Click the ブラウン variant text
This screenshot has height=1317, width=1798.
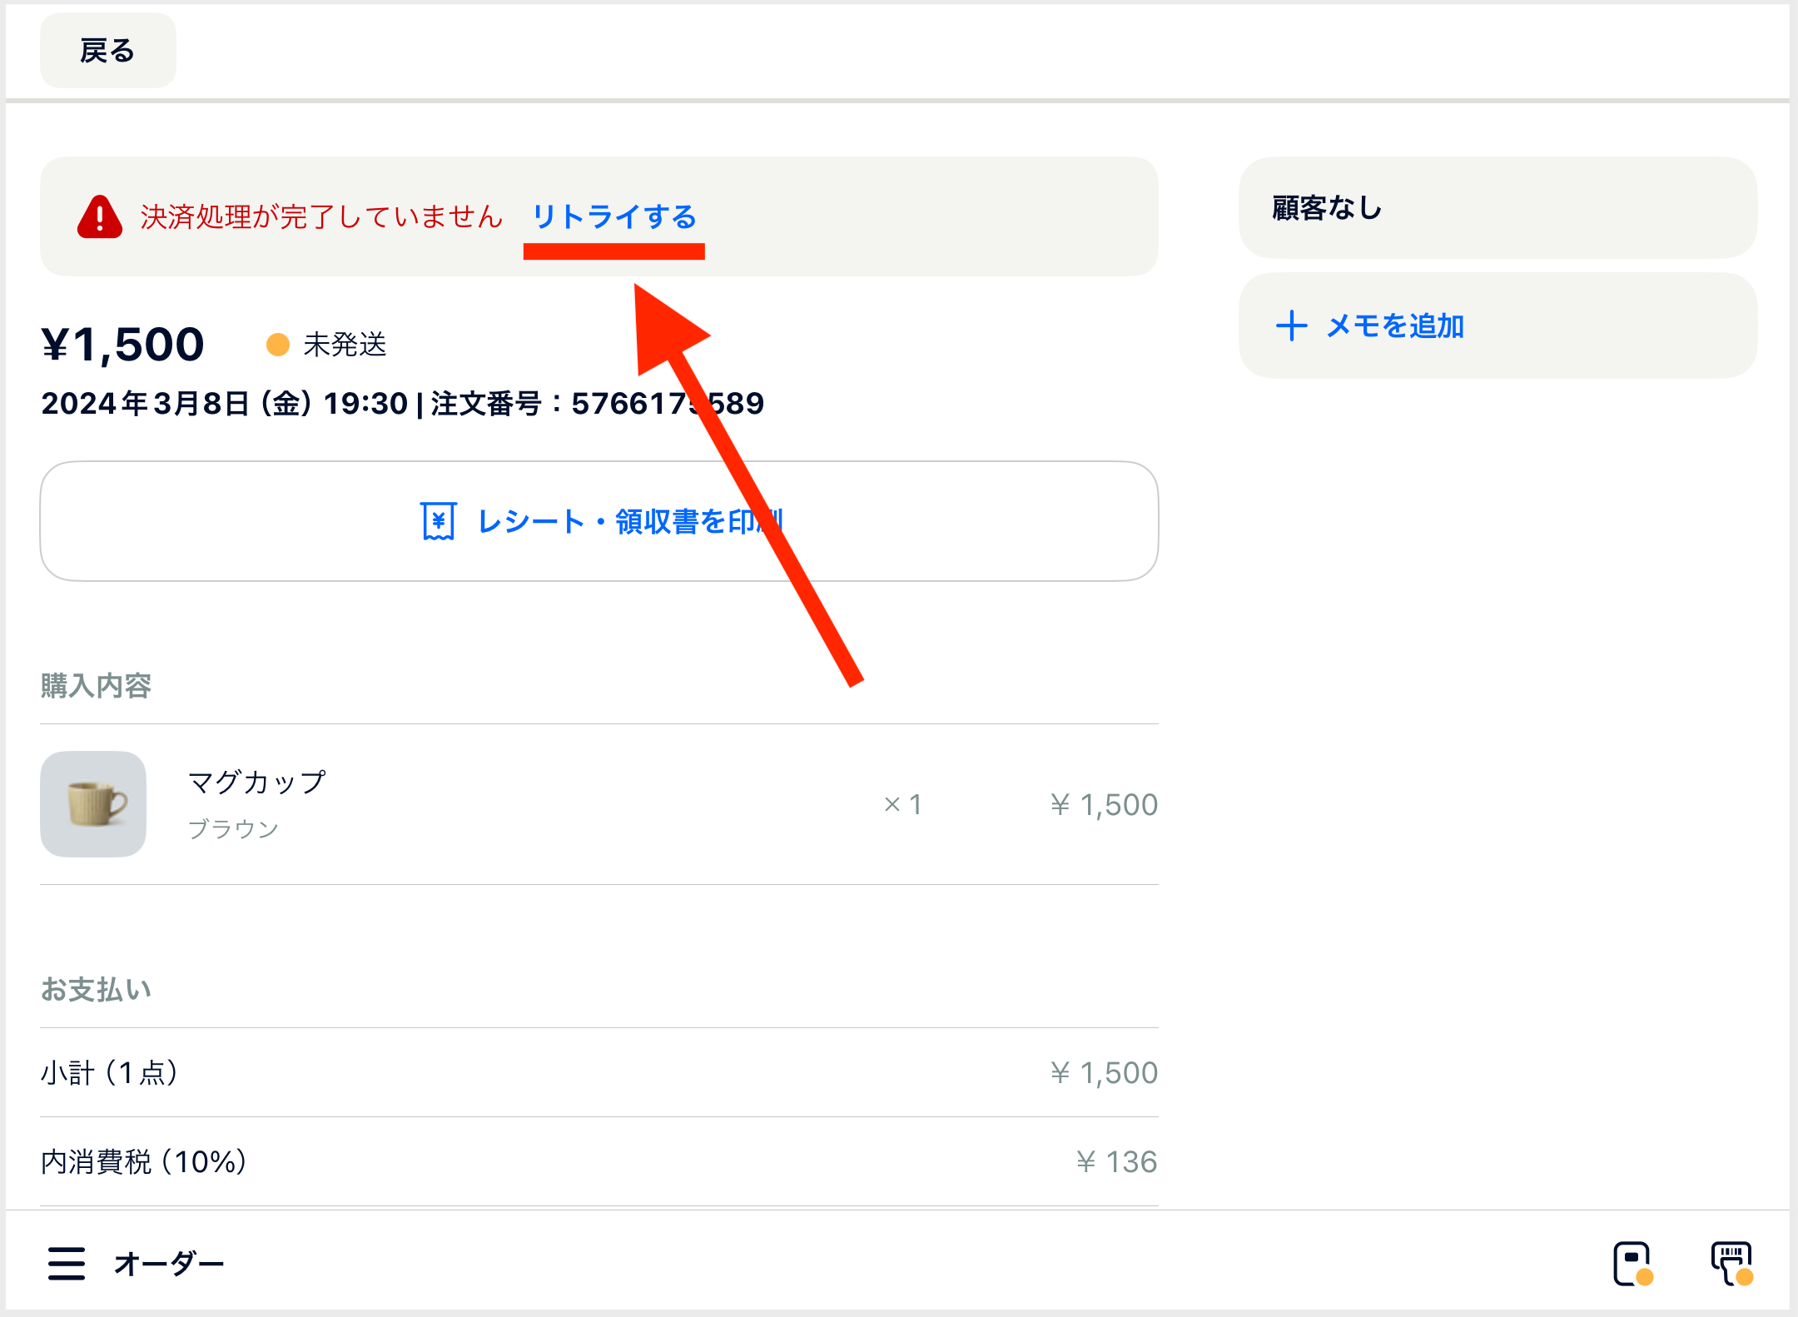coord(233,829)
